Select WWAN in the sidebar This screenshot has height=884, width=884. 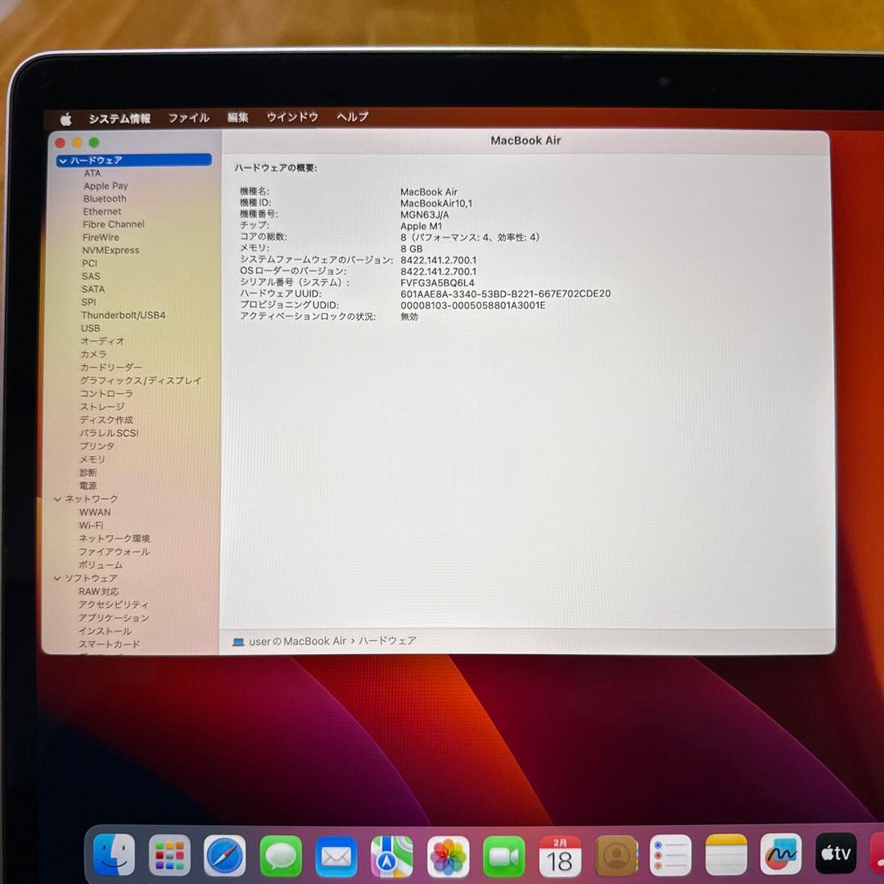(x=95, y=512)
